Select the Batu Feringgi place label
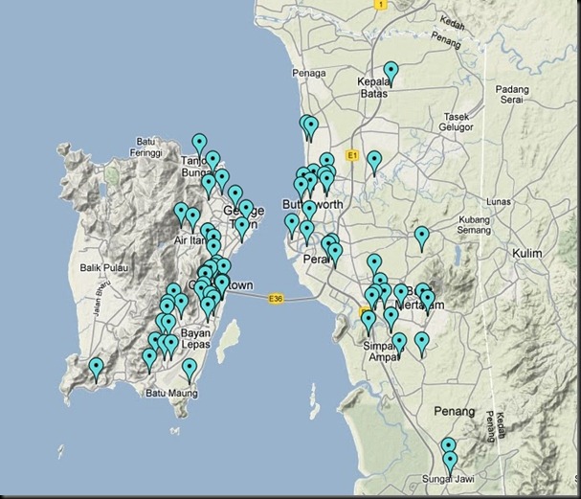 tap(146, 147)
